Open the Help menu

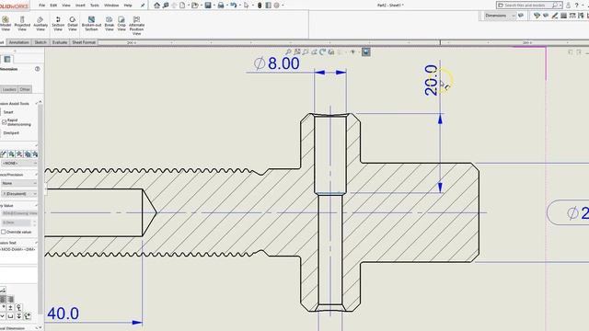click(x=128, y=6)
